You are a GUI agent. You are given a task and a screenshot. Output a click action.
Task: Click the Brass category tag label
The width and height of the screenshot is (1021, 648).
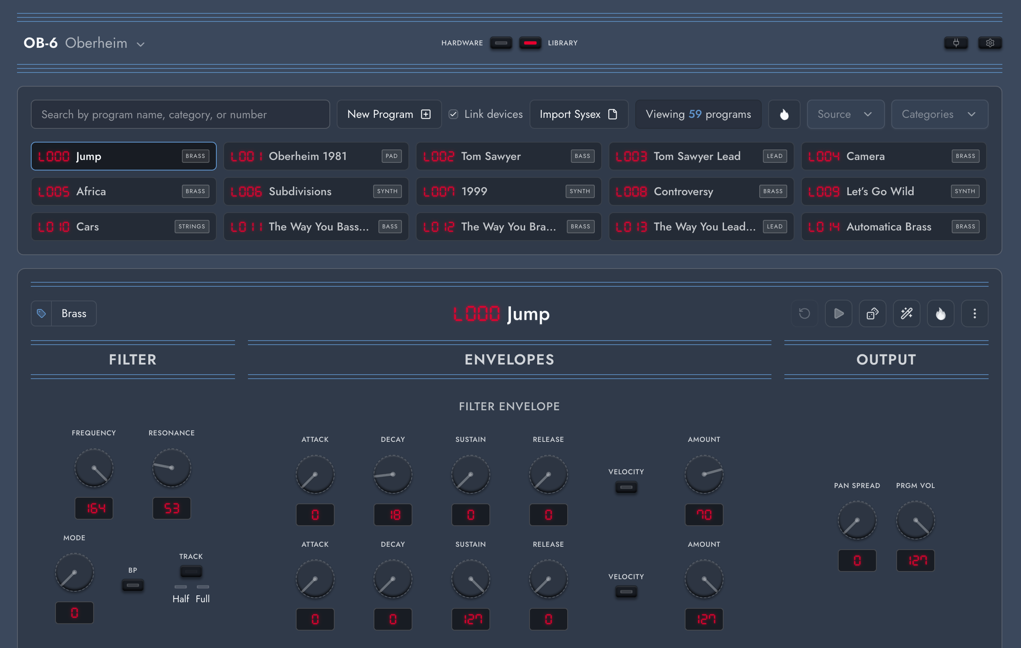74,313
